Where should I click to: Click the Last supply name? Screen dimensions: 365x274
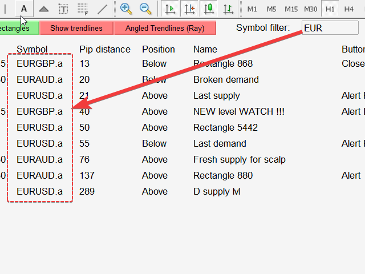(217, 95)
